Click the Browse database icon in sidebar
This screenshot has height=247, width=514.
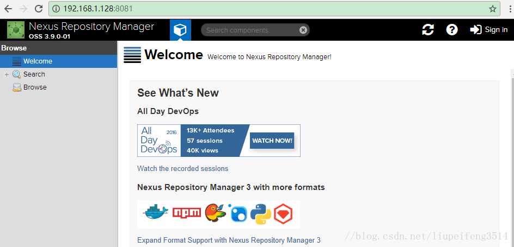click(x=17, y=87)
